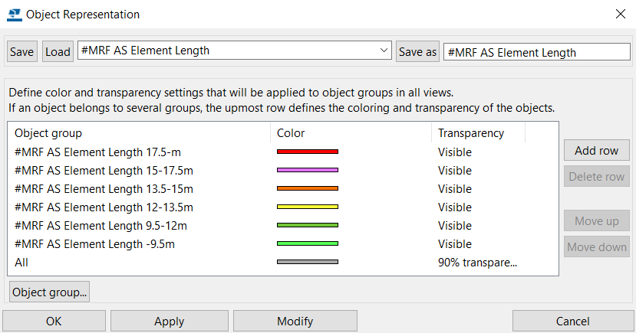Open the 90% transparent setting of All row
Image resolution: width=636 pixels, height=333 pixels.
point(477,263)
